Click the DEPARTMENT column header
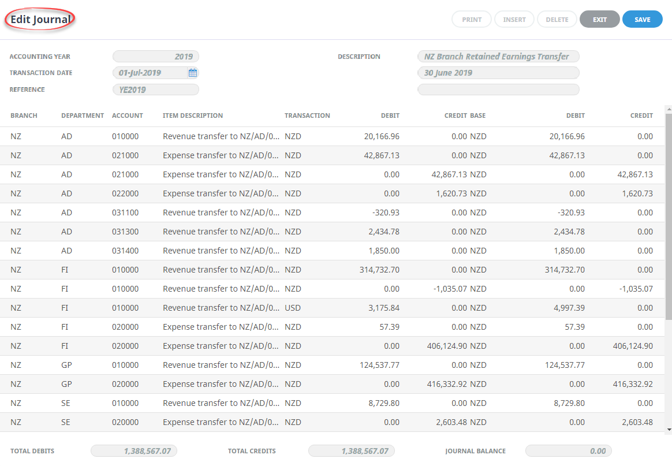Viewport: 672px width, 466px height. point(83,115)
